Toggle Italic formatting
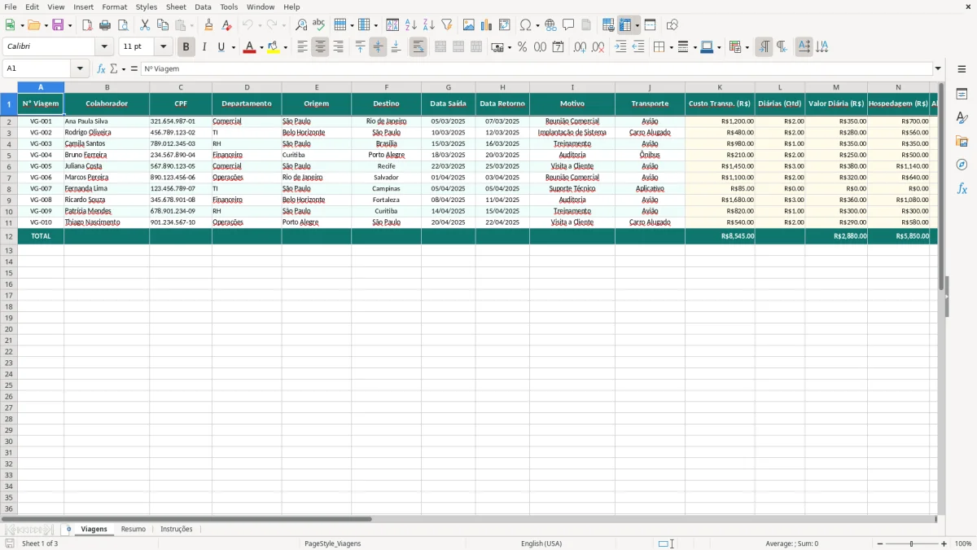Viewport: 977px width, 550px height. tap(204, 47)
